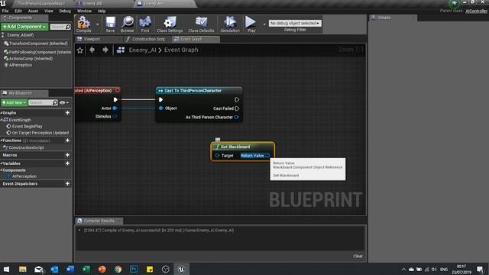The height and width of the screenshot is (275, 489).
Task: Open the Find toolbar tool
Action: pos(145,24)
